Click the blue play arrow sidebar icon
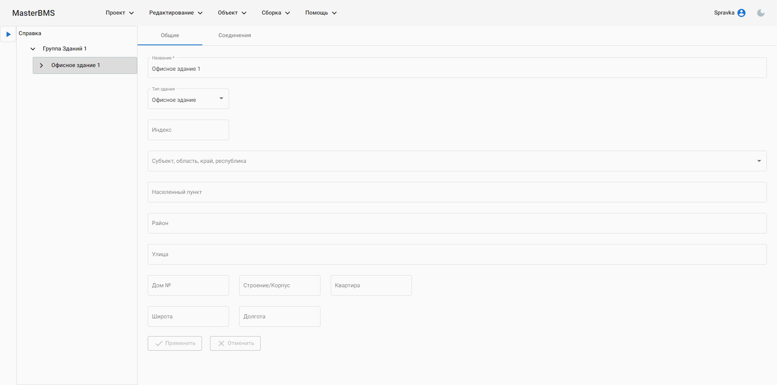 8,34
